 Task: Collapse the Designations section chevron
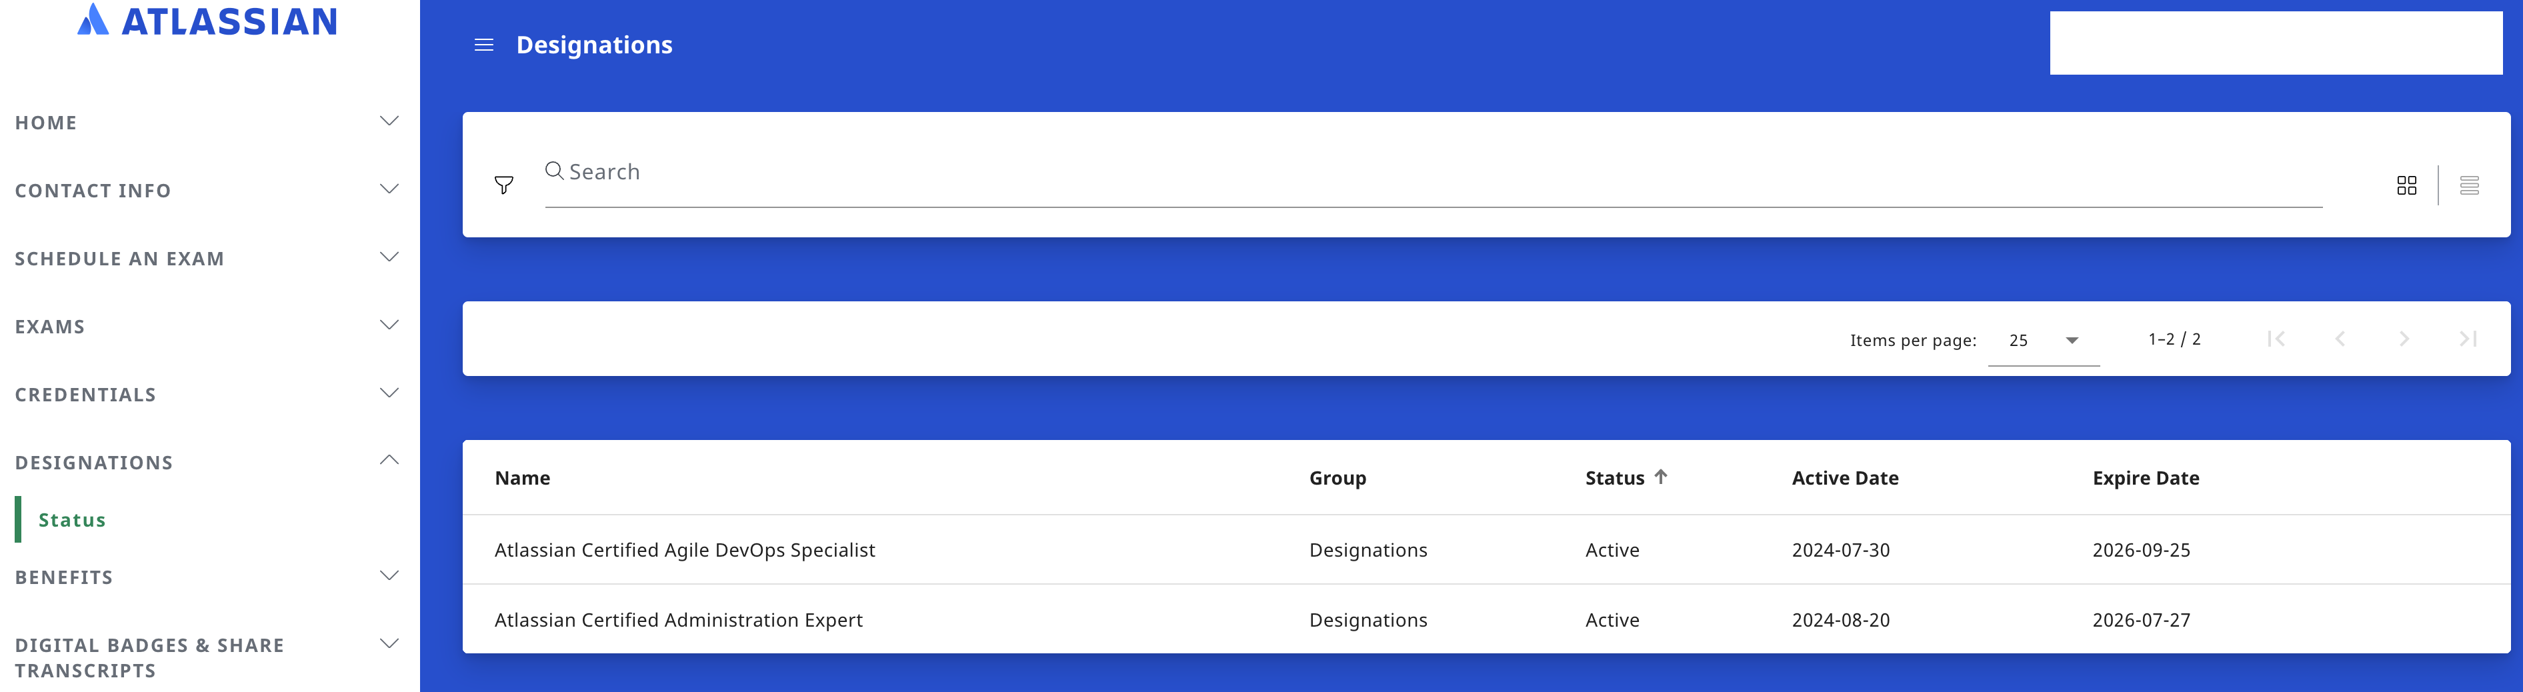click(389, 460)
